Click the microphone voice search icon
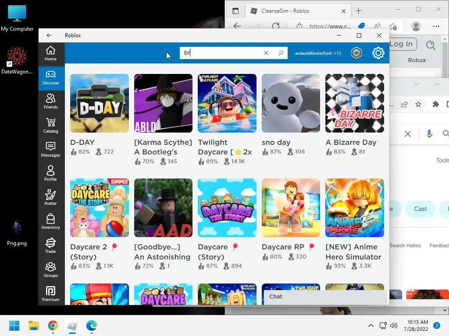The width and height of the screenshot is (449, 336). pos(429,133)
